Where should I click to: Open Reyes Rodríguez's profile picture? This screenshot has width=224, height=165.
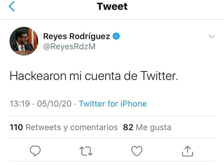tap(24, 41)
